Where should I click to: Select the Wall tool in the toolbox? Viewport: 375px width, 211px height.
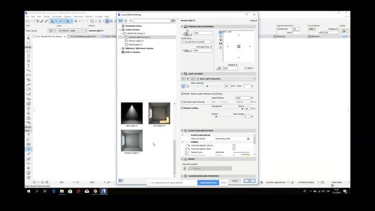pos(29,52)
